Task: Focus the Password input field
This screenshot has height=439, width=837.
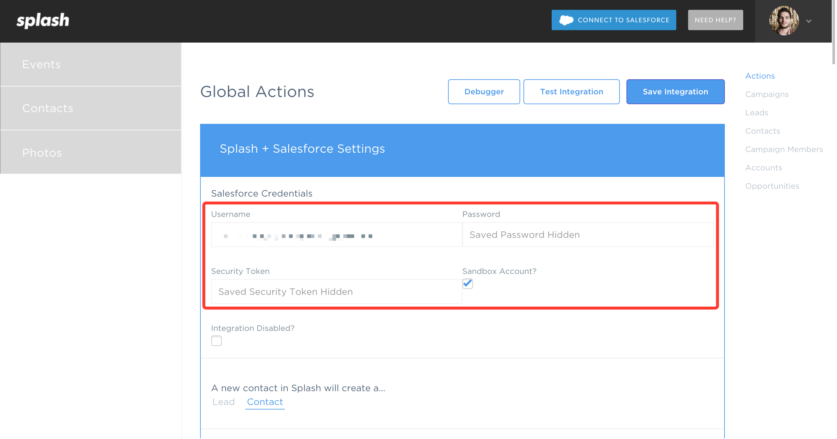Action: tap(588, 235)
